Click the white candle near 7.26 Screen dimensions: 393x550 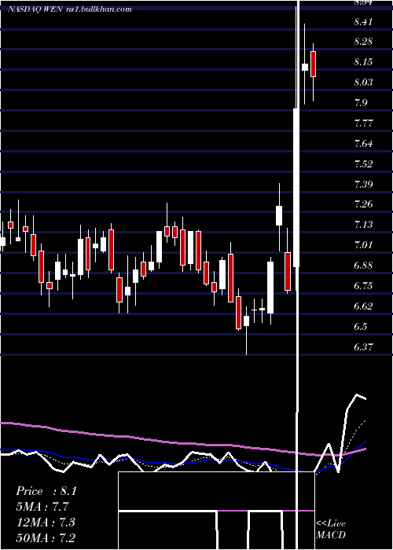click(x=279, y=215)
